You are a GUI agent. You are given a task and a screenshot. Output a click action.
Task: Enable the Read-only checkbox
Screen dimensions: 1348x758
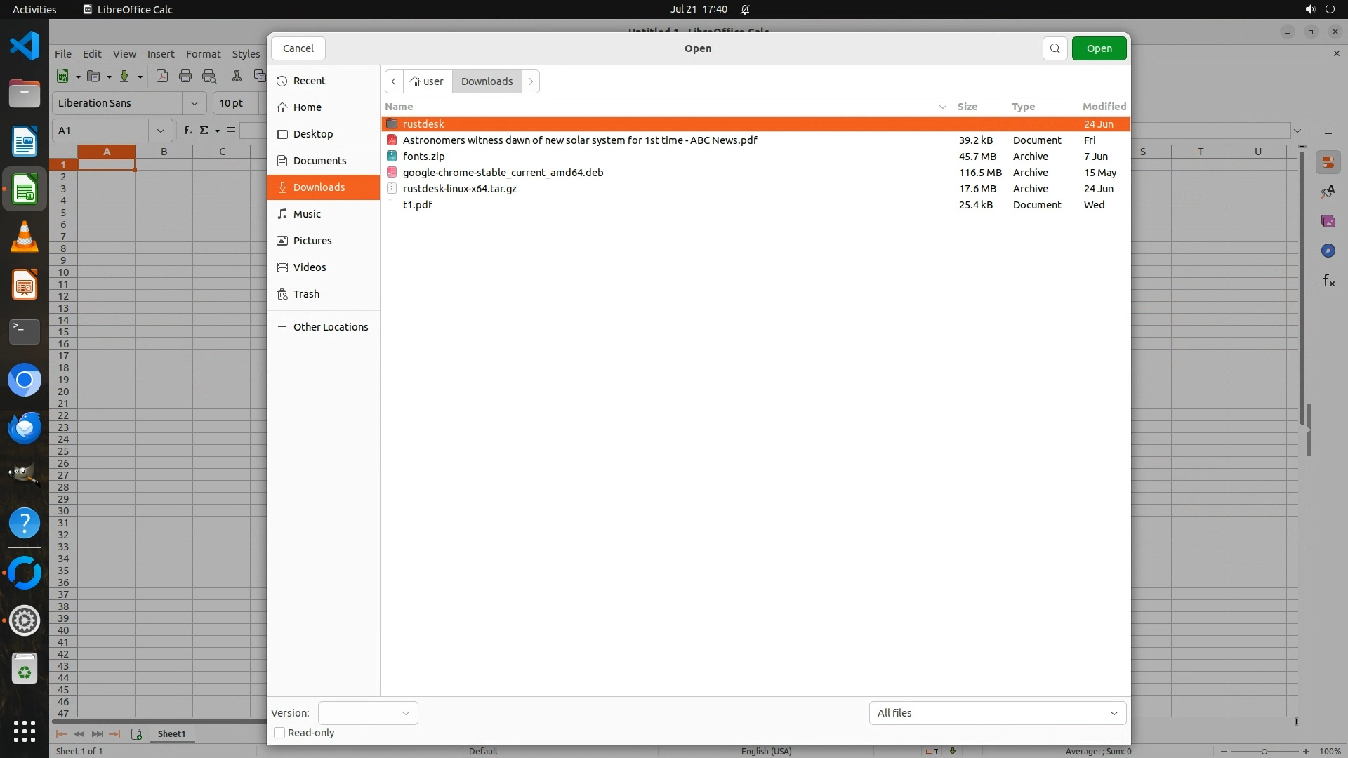click(279, 733)
